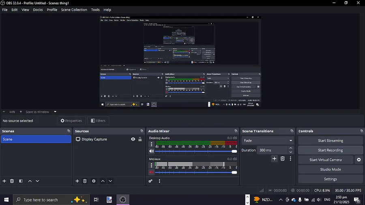Delete selected source with trash icon

click(85, 181)
